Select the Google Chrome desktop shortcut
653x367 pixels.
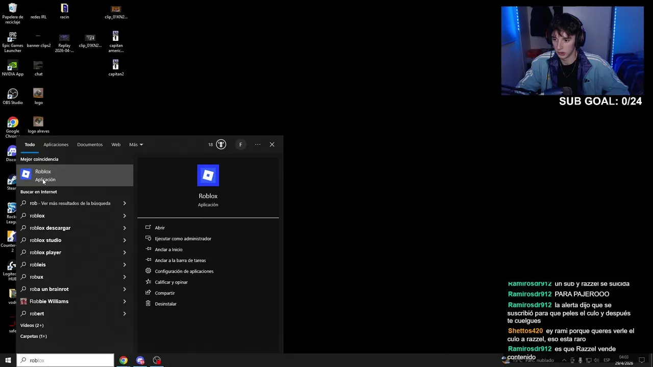tap(13, 127)
